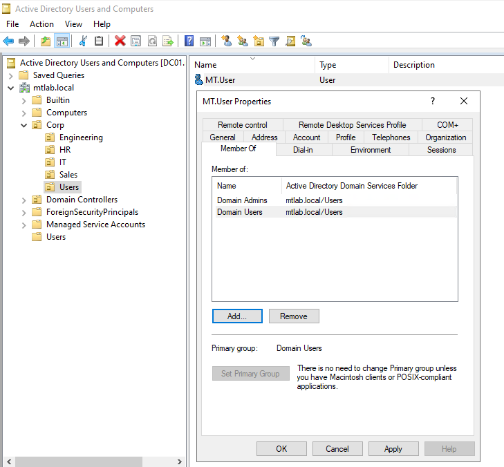Click the Type column header
This screenshot has width=504, height=467.
click(x=352, y=65)
